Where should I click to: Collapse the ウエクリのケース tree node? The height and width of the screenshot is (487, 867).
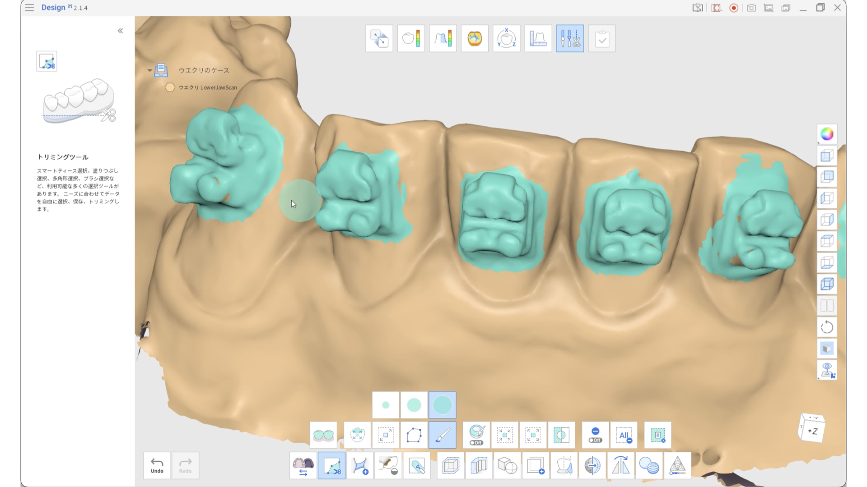(x=150, y=70)
